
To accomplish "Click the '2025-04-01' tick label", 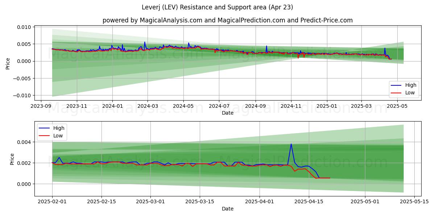I will (x=260, y=201).
